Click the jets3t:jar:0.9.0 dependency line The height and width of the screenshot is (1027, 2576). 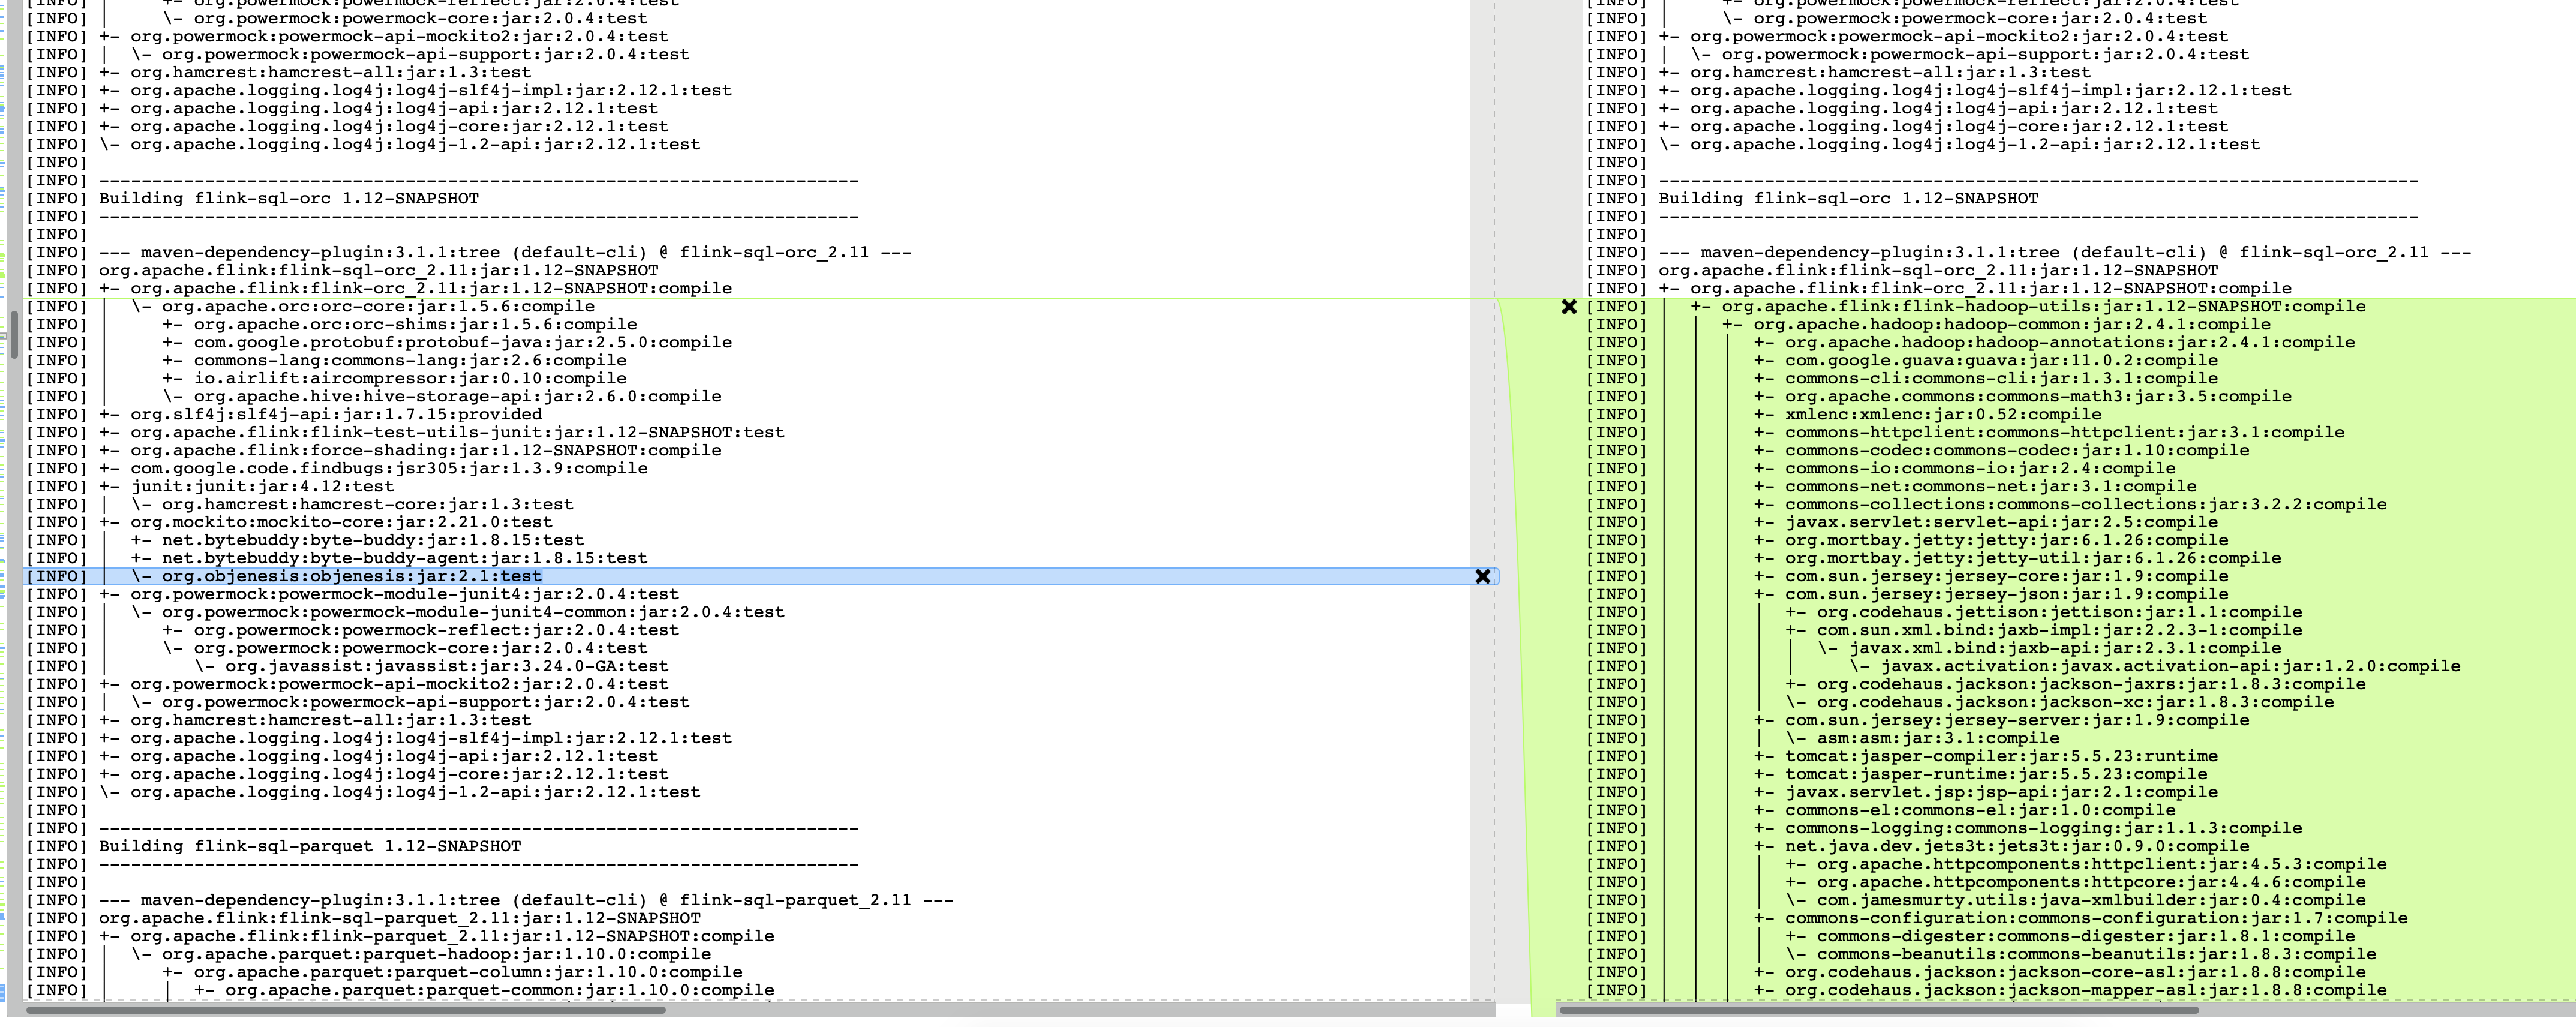click(2017, 847)
